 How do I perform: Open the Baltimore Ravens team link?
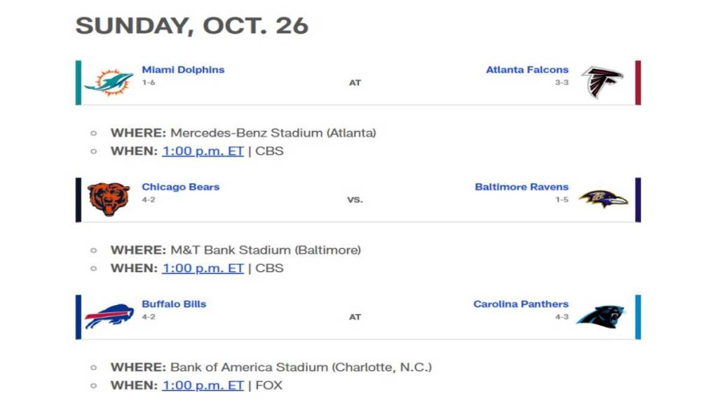(x=521, y=187)
